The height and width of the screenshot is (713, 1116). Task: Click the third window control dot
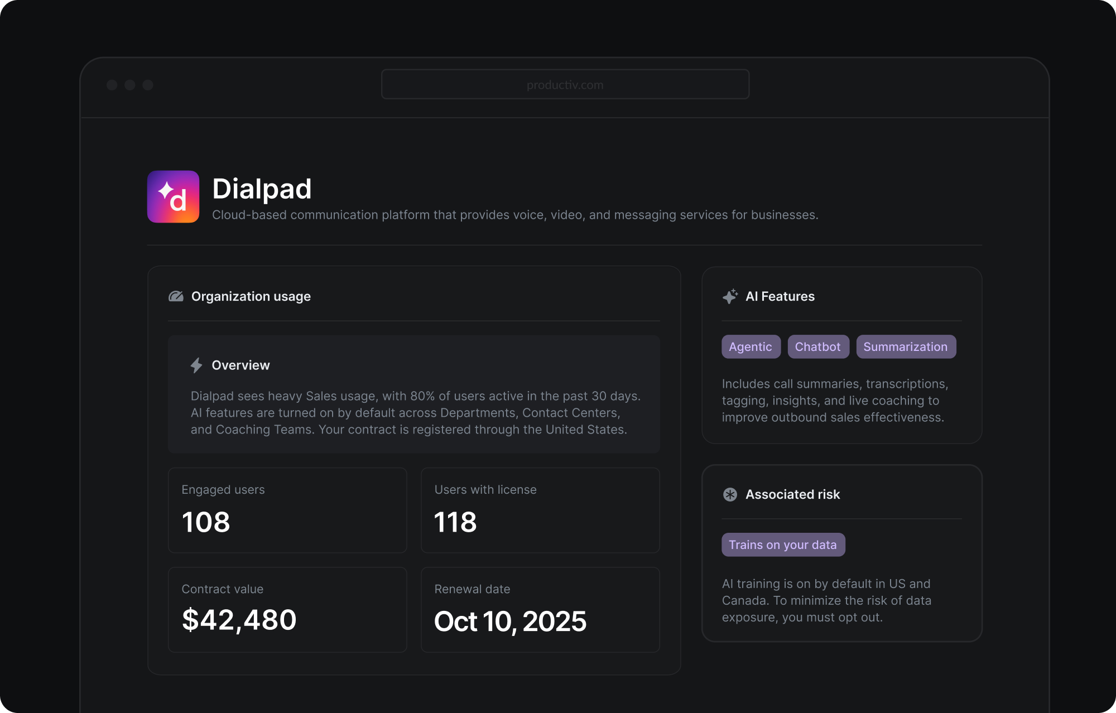tap(148, 85)
